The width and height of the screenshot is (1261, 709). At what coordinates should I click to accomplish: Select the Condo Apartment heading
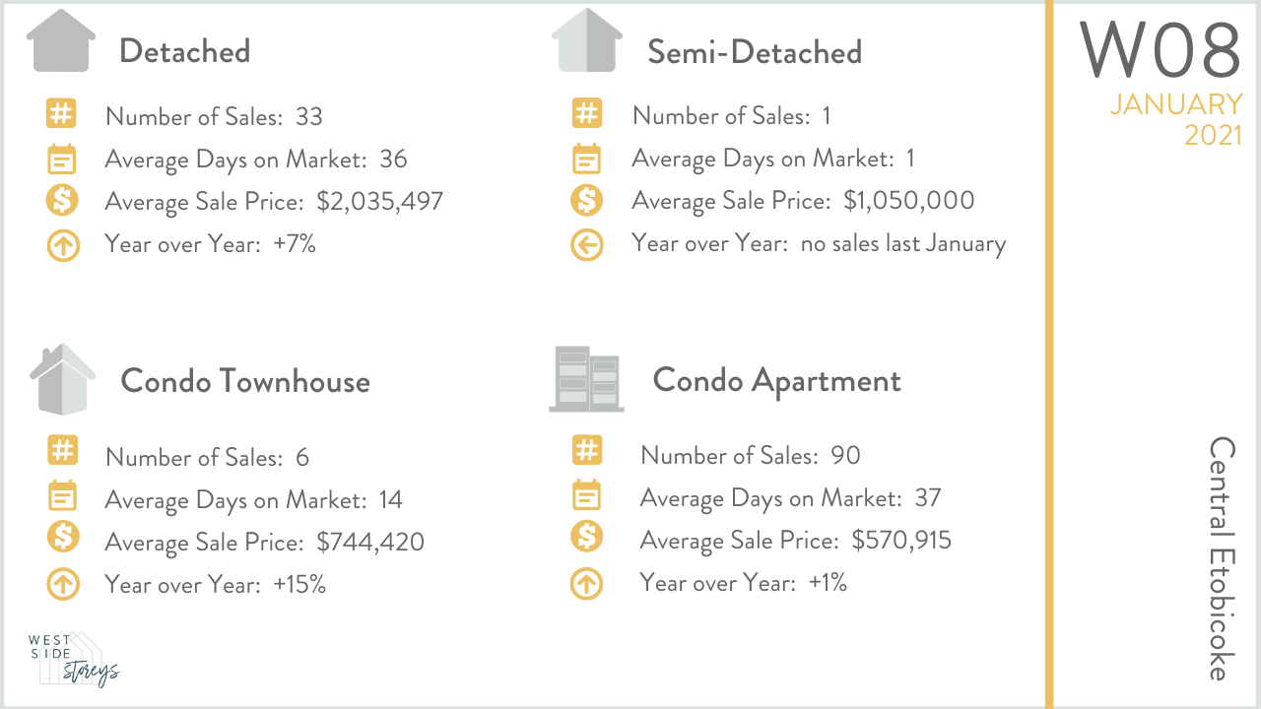(x=776, y=380)
